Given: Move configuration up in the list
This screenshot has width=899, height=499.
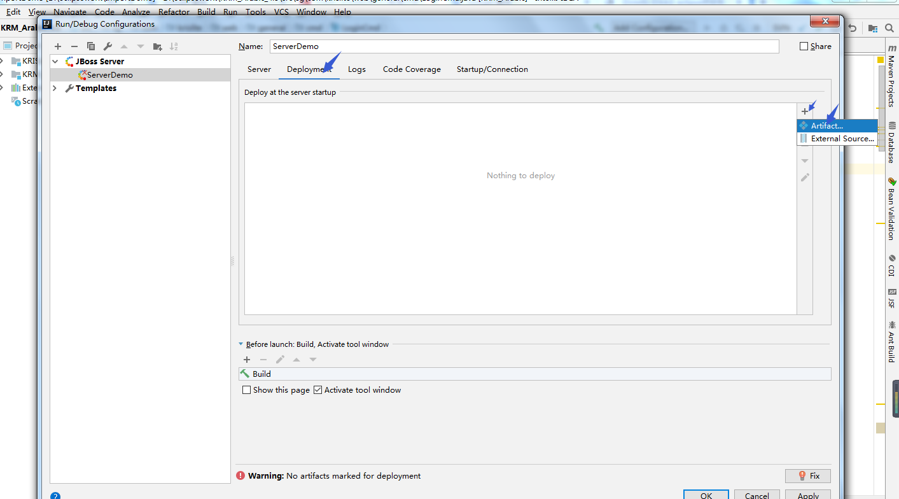Looking at the screenshot, I should pos(124,46).
